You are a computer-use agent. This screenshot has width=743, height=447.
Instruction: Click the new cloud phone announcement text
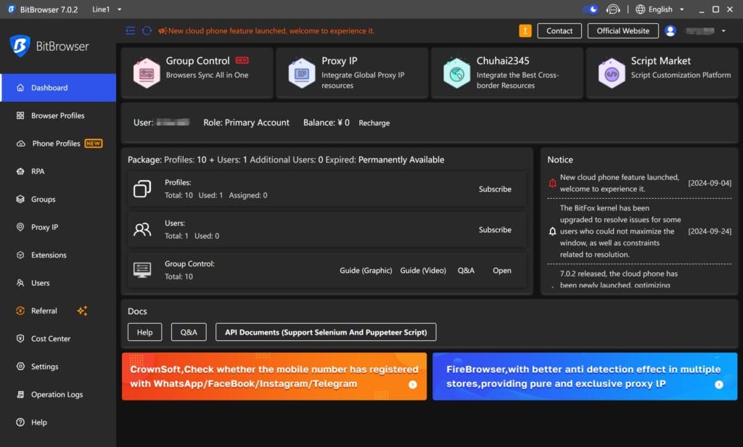pyautogui.click(x=271, y=30)
